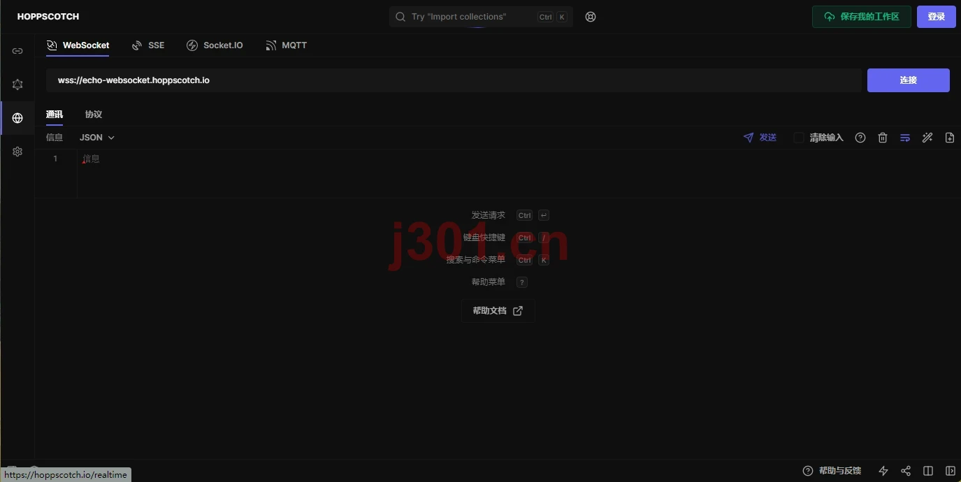Click into the message editor line 1

[517, 159]
